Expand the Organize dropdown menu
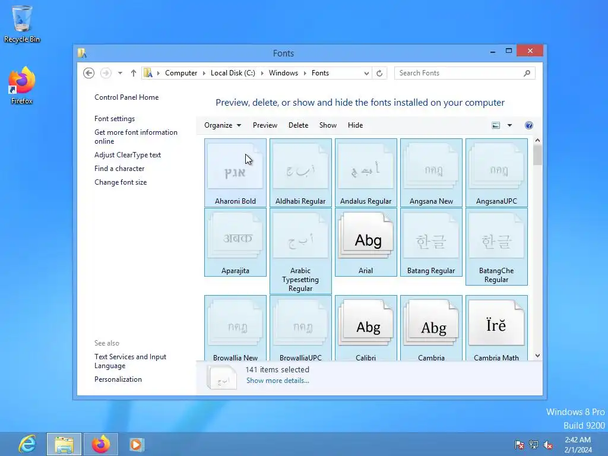608x456 pixels. click(x=223, y=125)
